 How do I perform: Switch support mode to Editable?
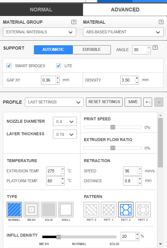pos(92,50)
